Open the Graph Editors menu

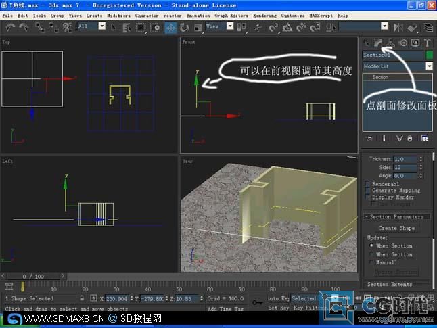coord(231,16)
